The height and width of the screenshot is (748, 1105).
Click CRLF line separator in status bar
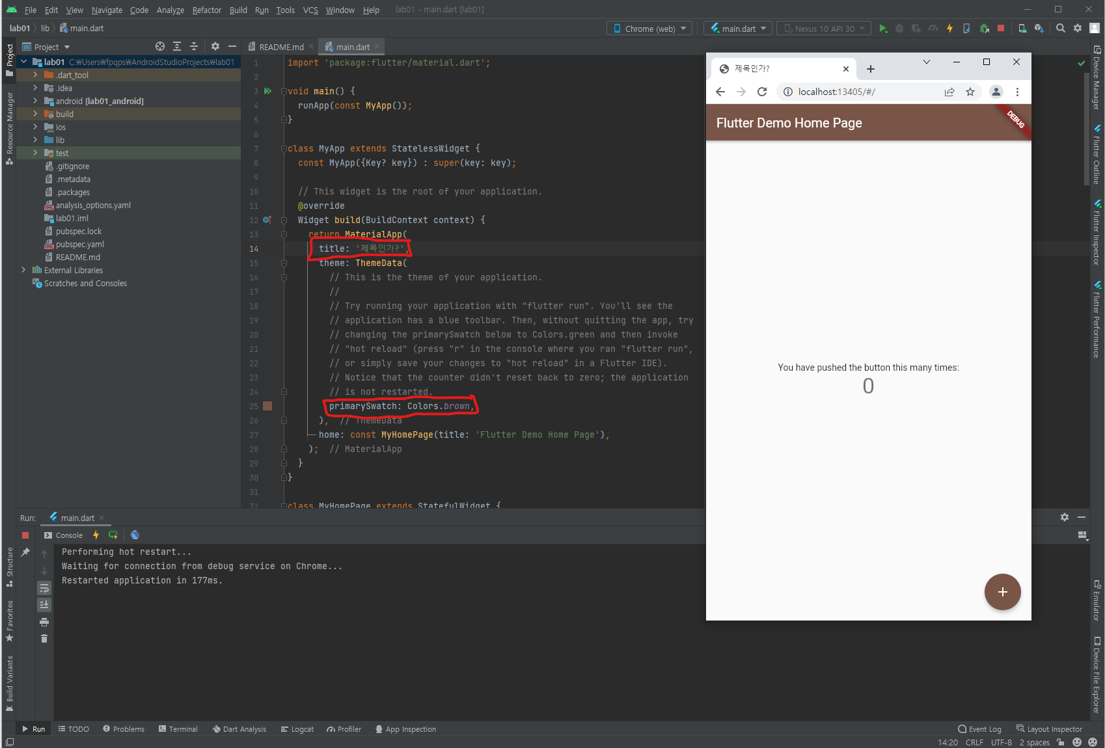(x=974, y=742)
